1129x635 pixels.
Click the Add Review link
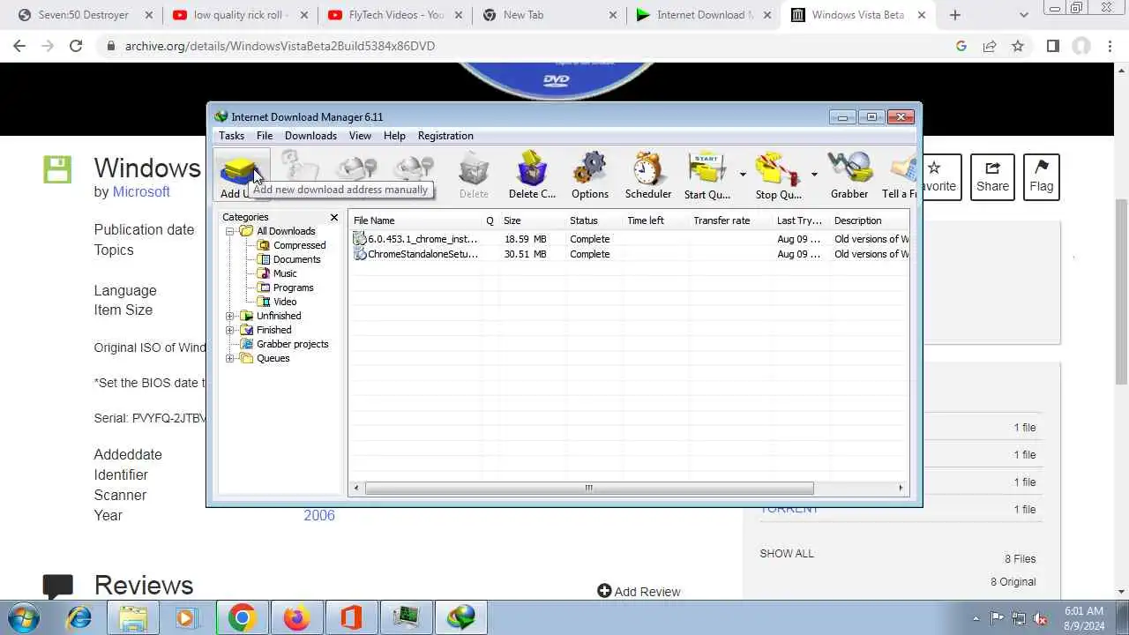click(639, 592)
